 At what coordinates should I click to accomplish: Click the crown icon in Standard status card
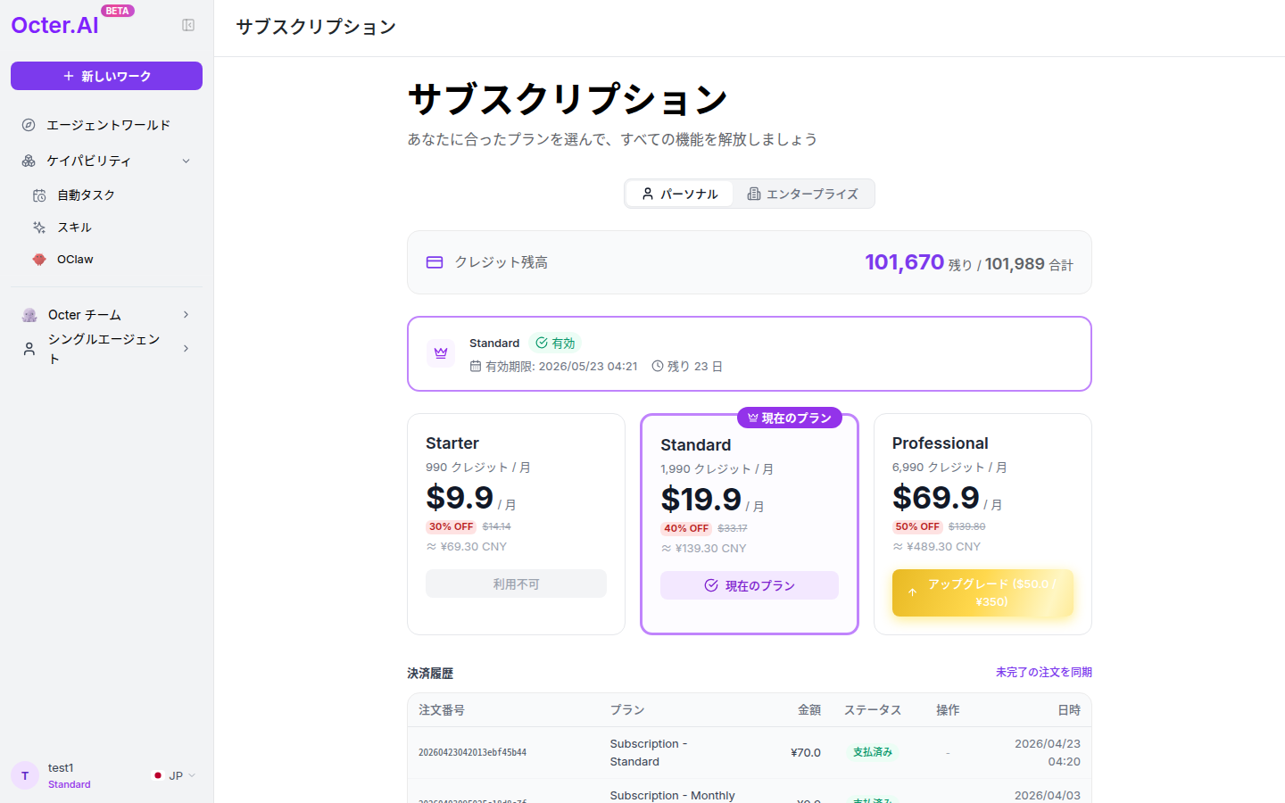pos(441,353)
